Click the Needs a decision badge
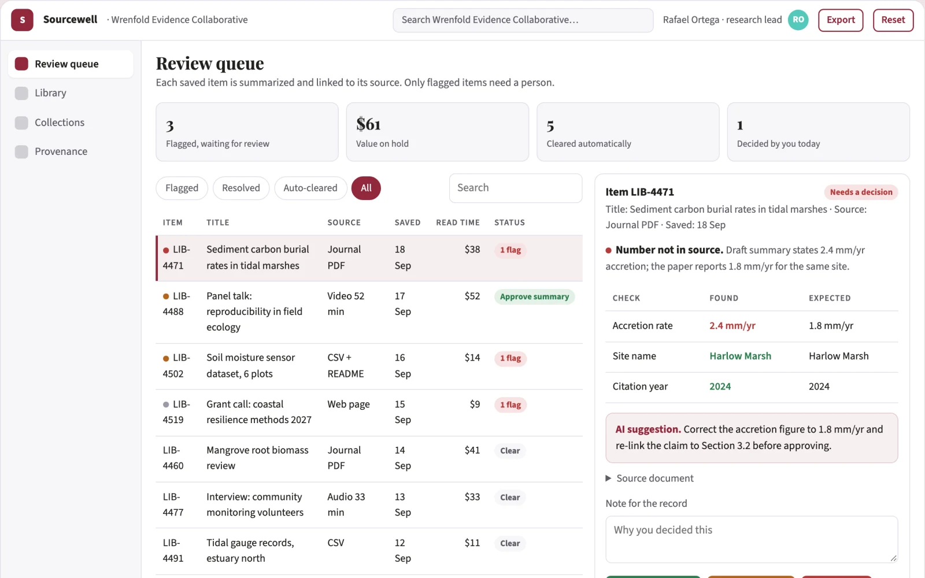The image size is (925, 578). pos(861,192)
